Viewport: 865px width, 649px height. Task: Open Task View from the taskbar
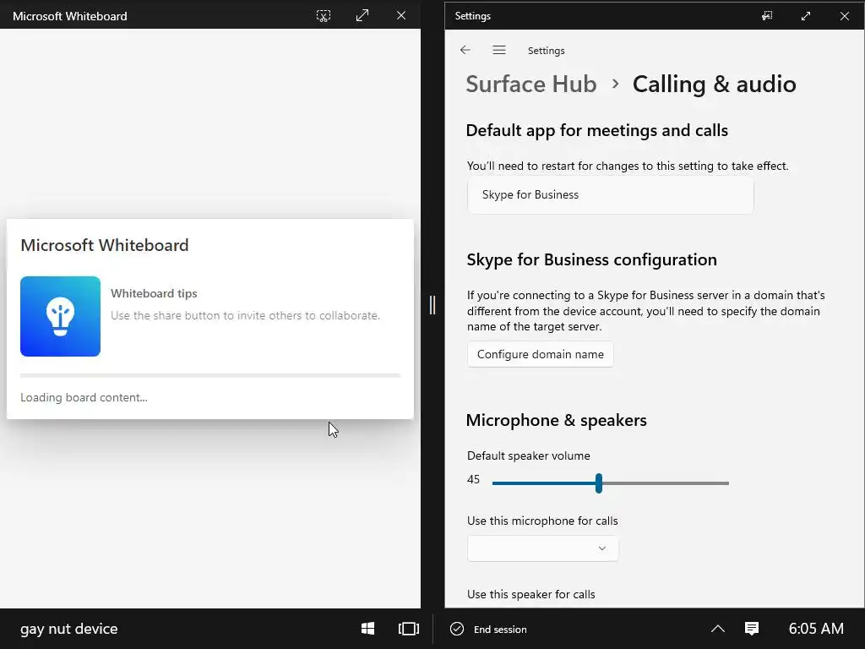click(408, 629)
